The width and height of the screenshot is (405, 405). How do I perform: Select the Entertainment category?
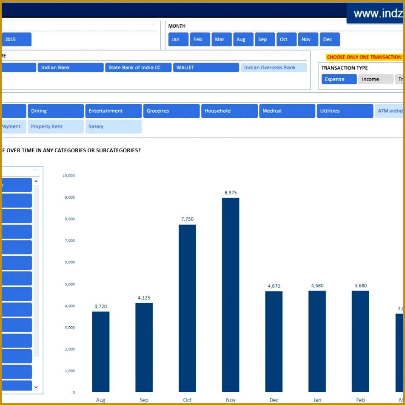pyautogui.click(x=114, y=111)
